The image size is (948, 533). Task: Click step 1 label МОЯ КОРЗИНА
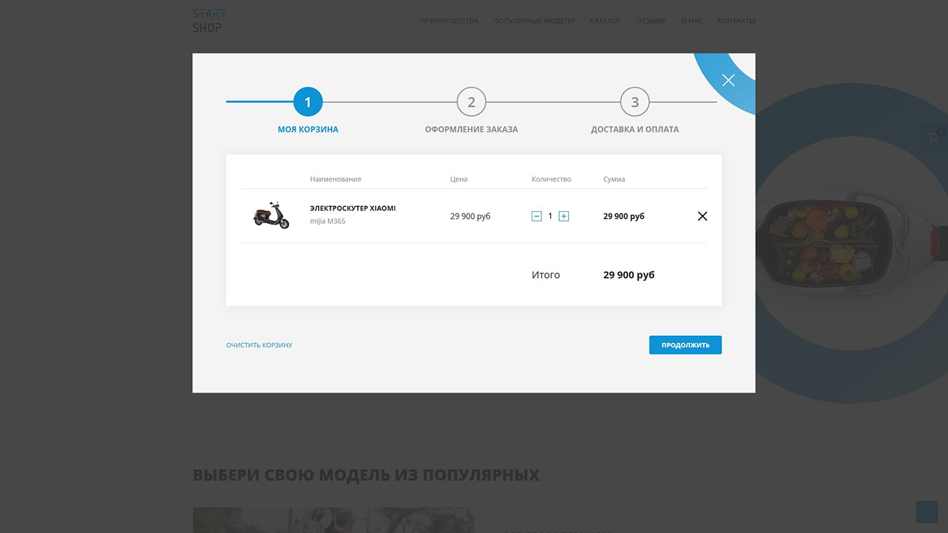(x=308, y=129)
